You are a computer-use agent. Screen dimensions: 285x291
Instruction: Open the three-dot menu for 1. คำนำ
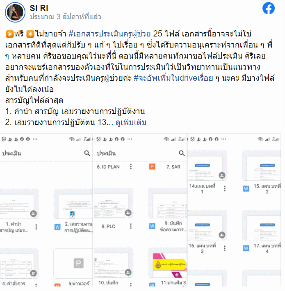36,227
